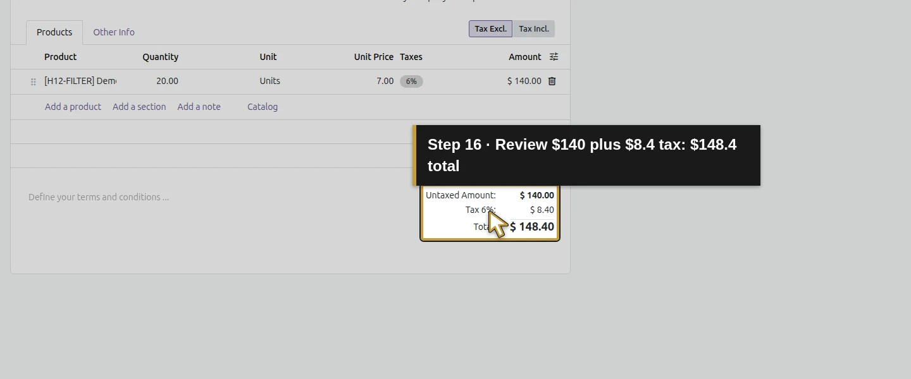Add a section to the order
The height and width of the screenshot is (379, 911).
(x=139, y=107)
